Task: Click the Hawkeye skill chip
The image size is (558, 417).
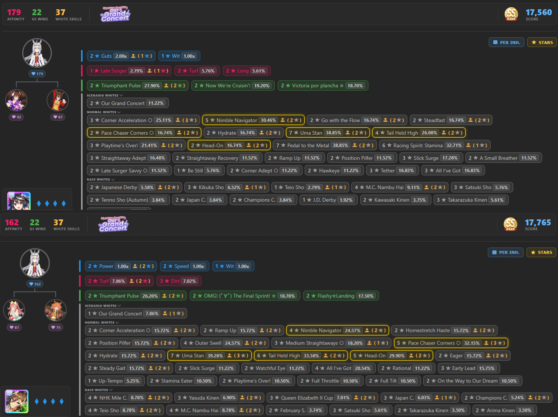Action: [x=334, y=171]
